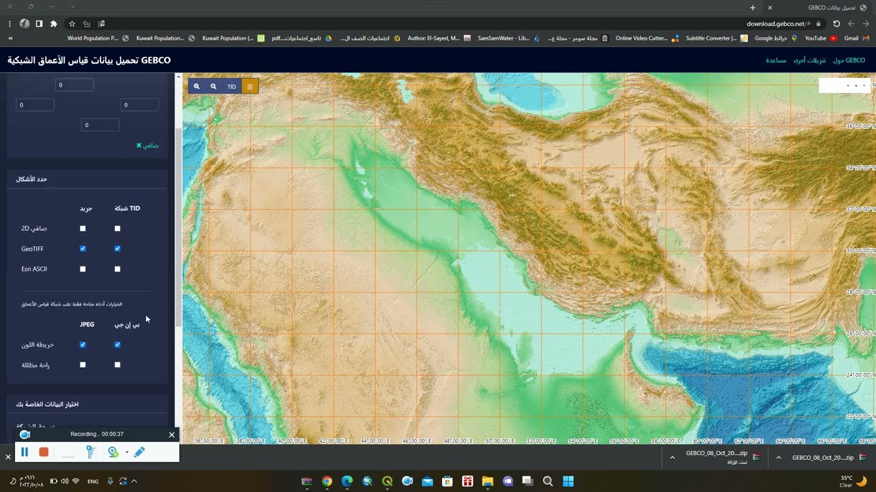Toggle 2D netCDF grid checkbox

[83, 228]
